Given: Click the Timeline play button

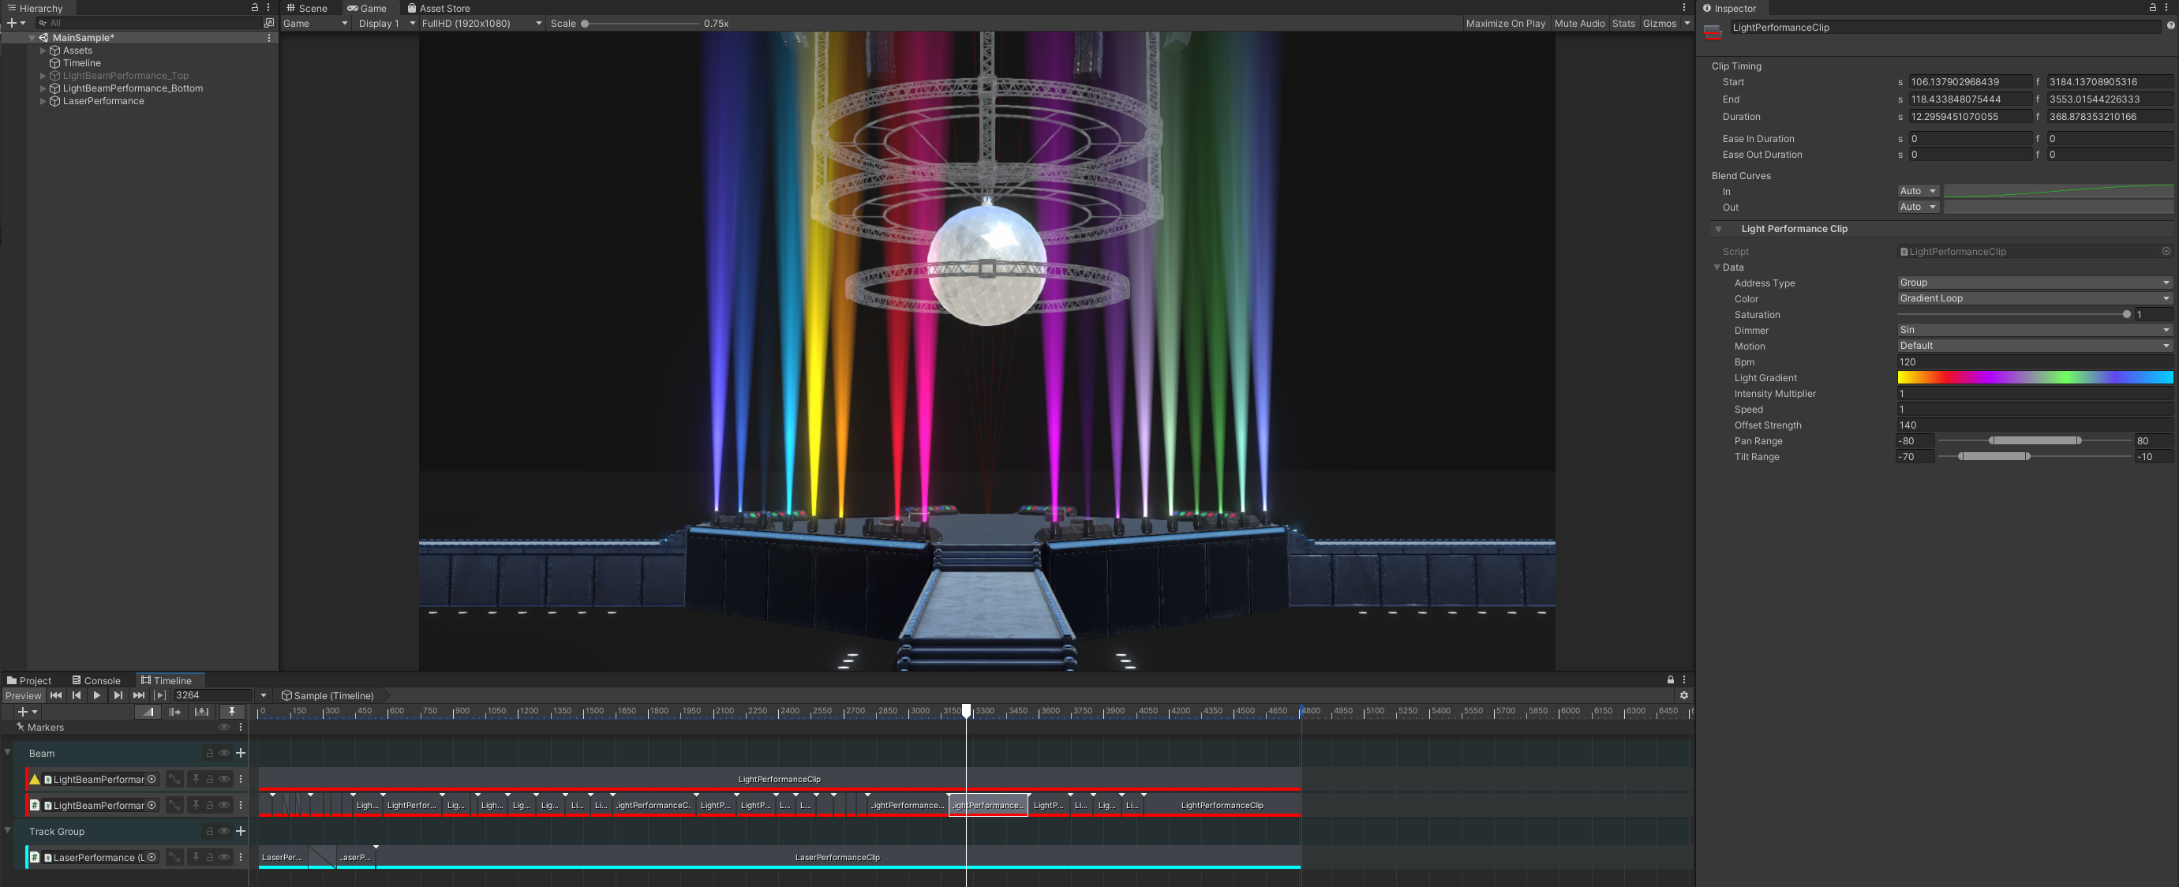Looking at the screenshot, I should pos(96,695).
